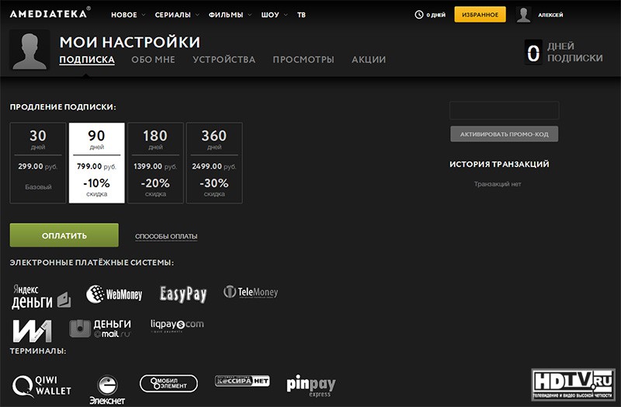Expand the Сериалы menu dropdown
Screen dimensions: 621x407
177,15
